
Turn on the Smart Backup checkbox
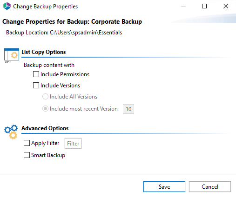pos(27,155)
